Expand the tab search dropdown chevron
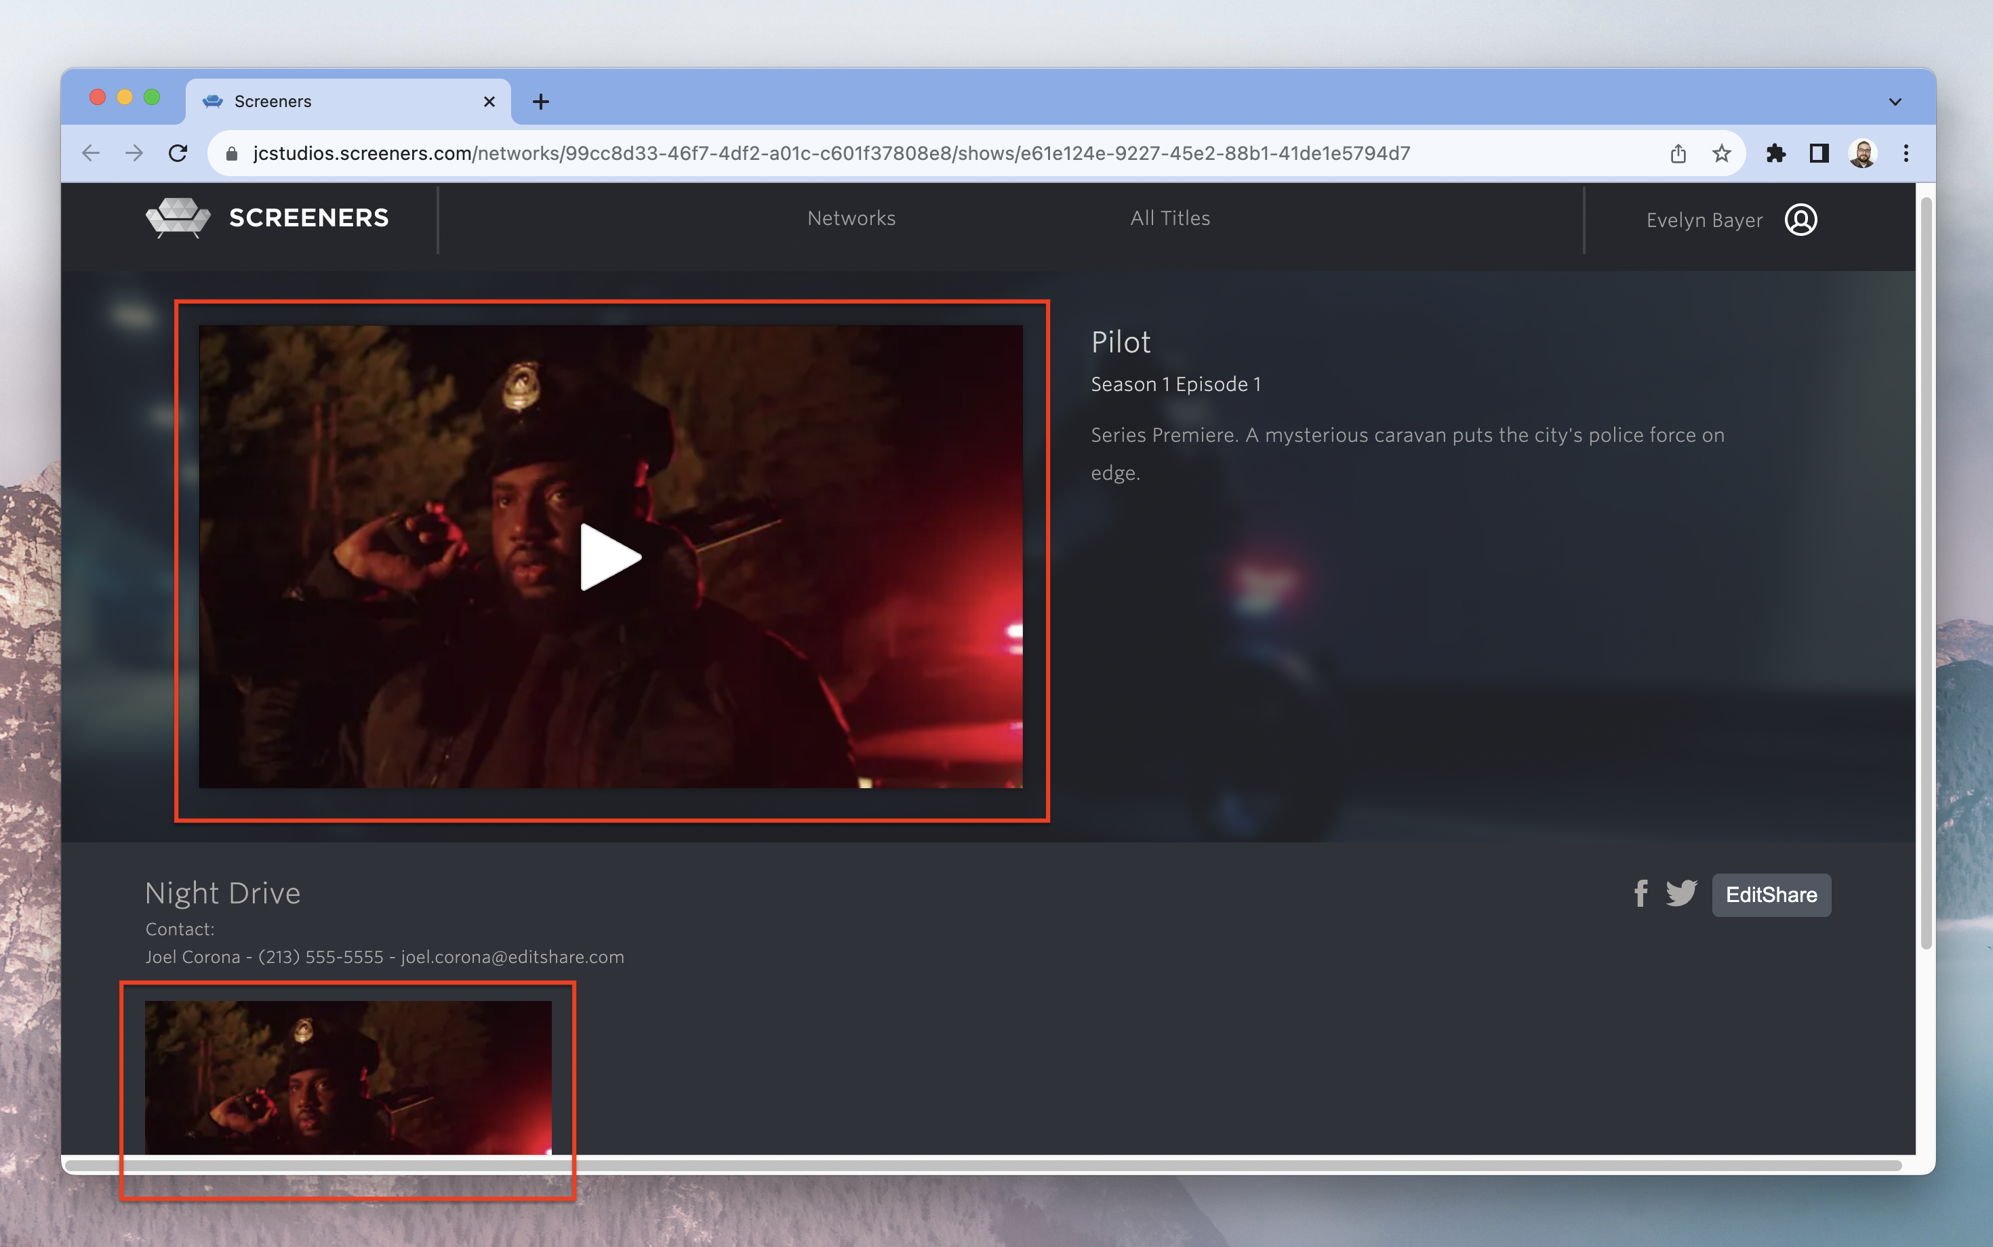Image resolution: width=1993 pixels, height=1247 pixels. coord(1895,102)
